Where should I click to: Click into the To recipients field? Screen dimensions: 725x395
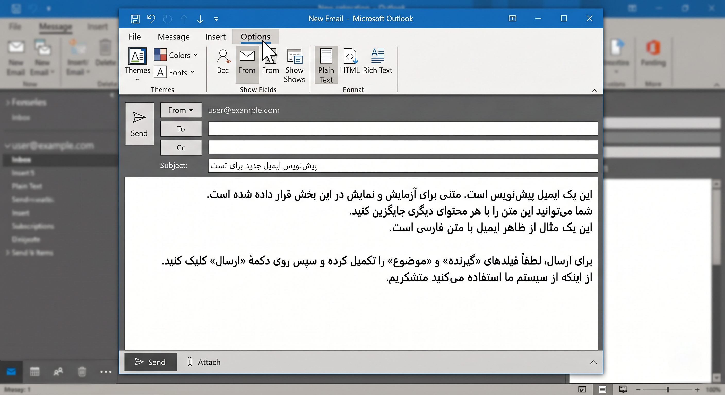[x=403, y=129]
